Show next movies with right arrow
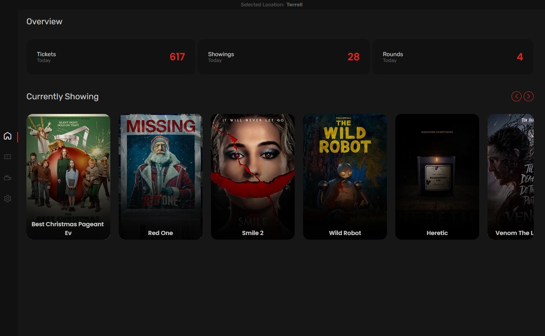The height and width of the screenshot is (336, 545). tap(529, 96)
